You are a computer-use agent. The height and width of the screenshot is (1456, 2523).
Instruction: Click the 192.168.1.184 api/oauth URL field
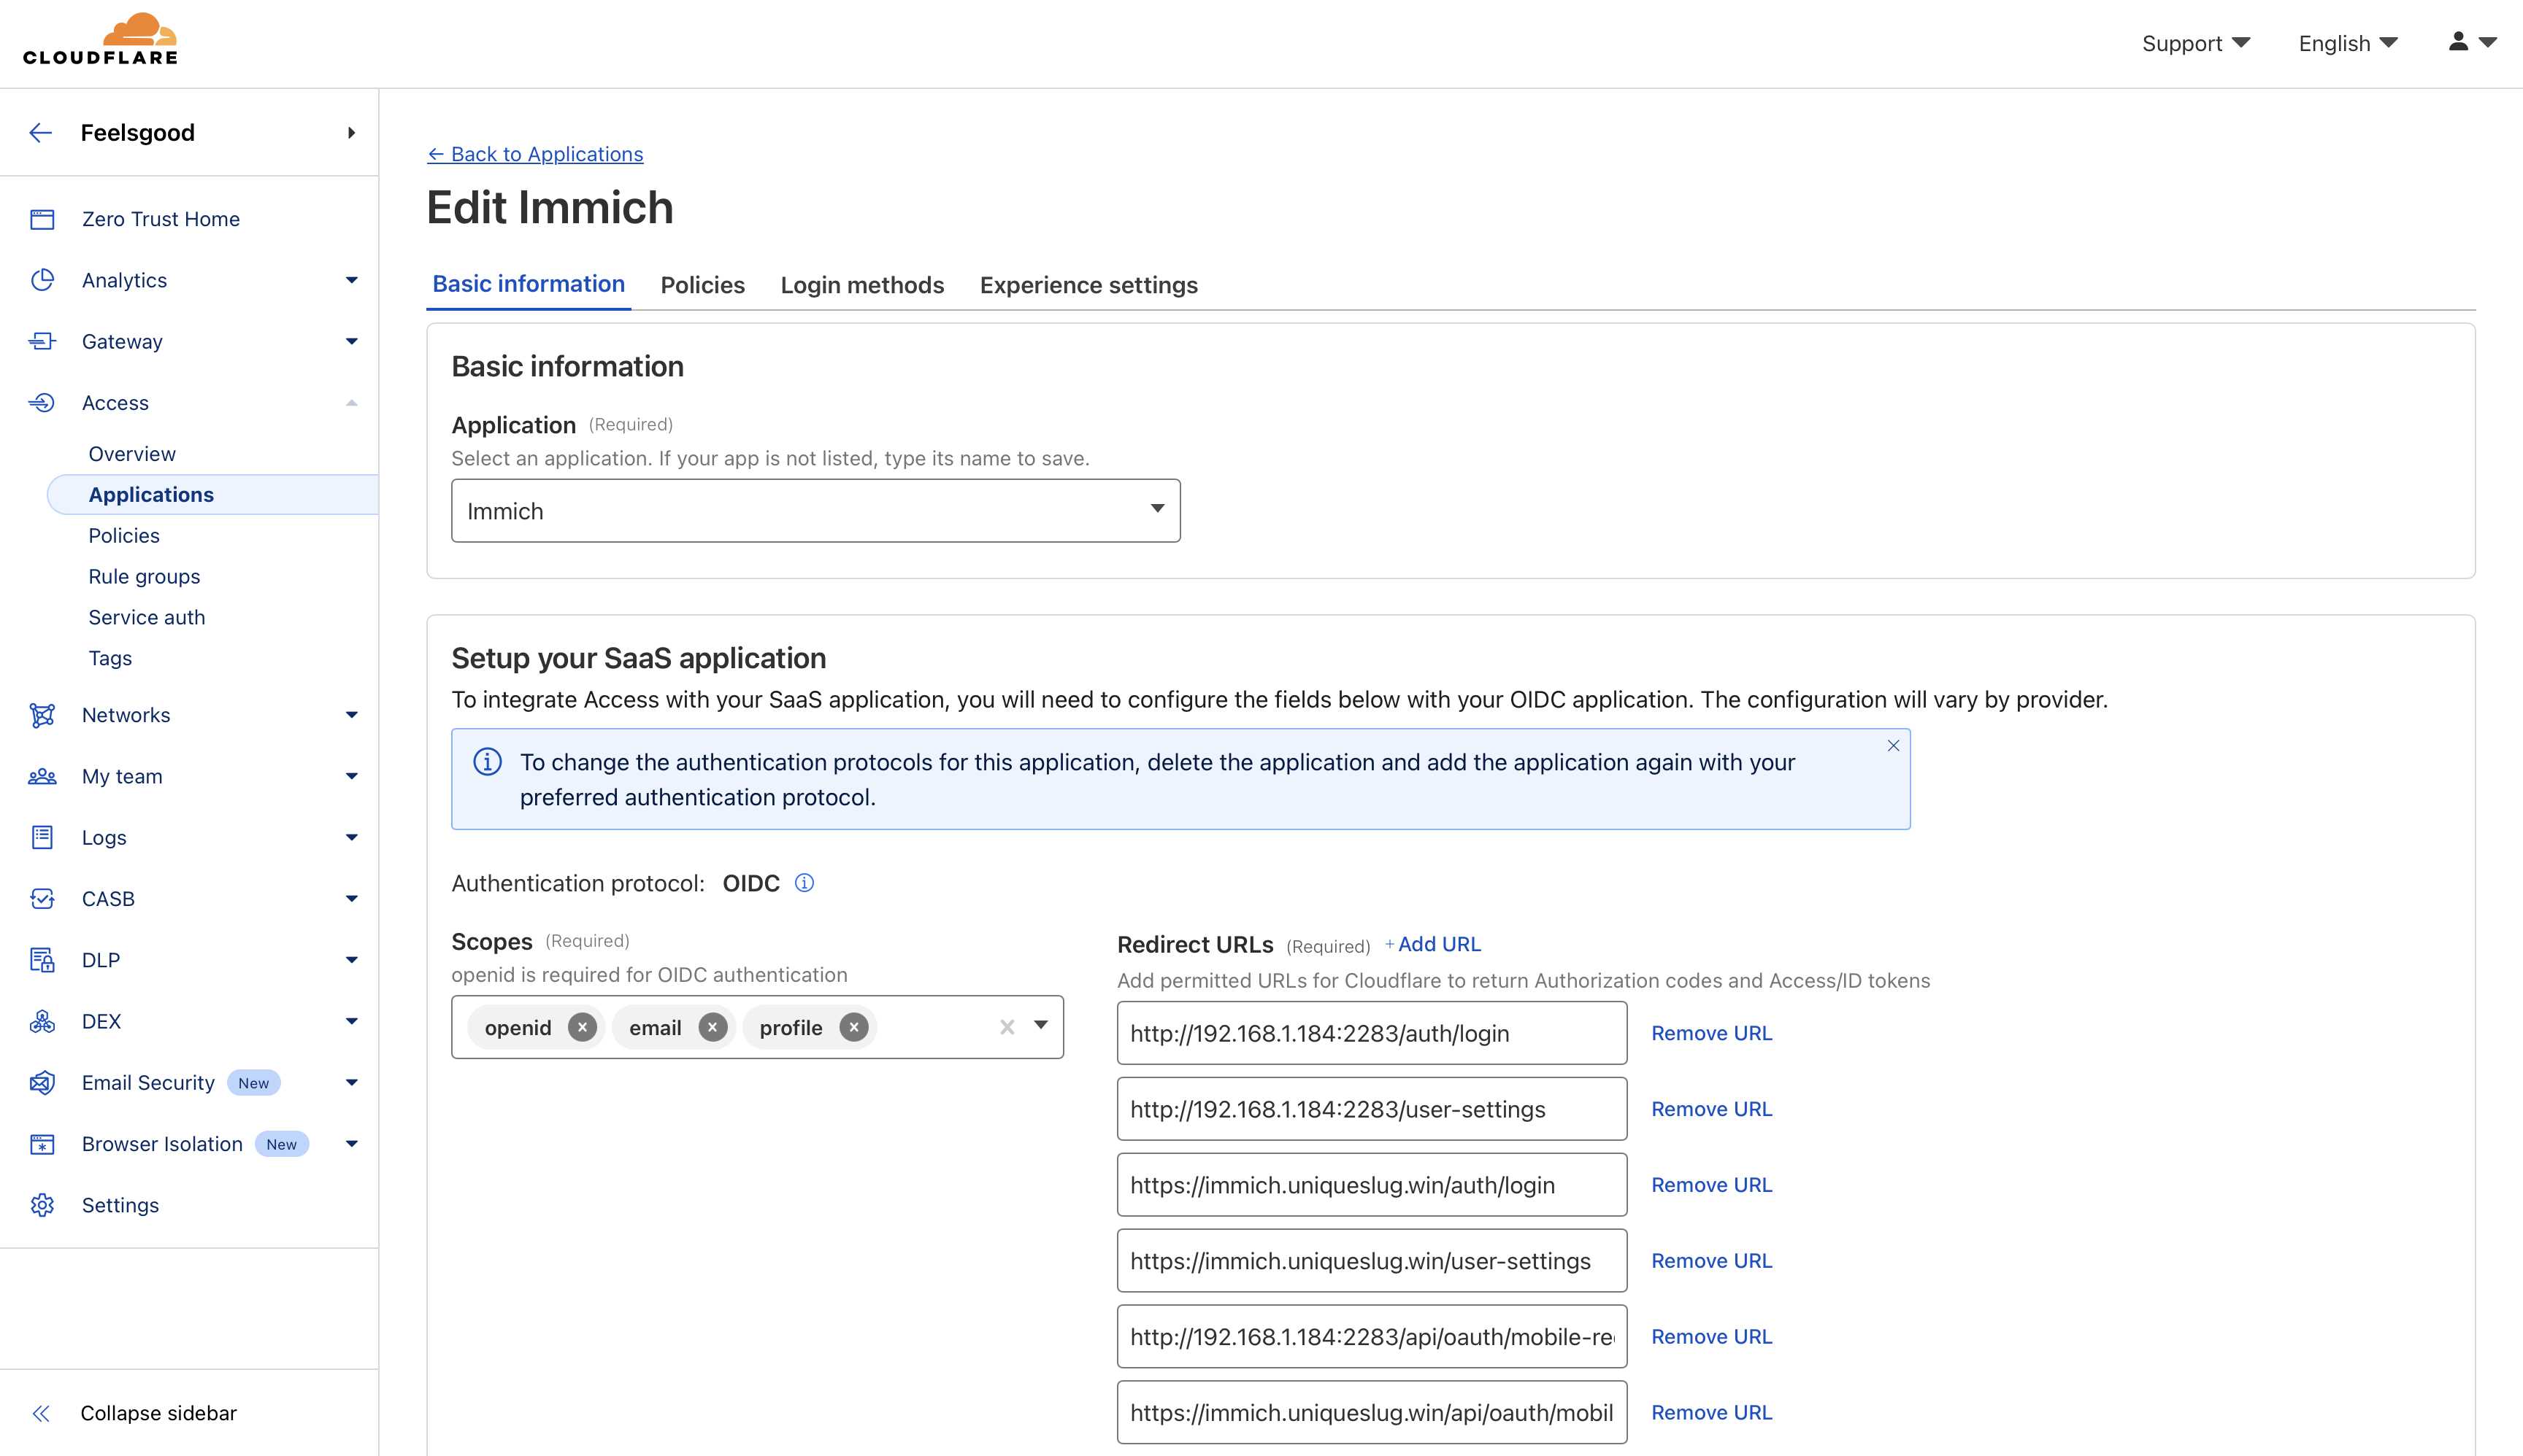coord(1372,1337)
